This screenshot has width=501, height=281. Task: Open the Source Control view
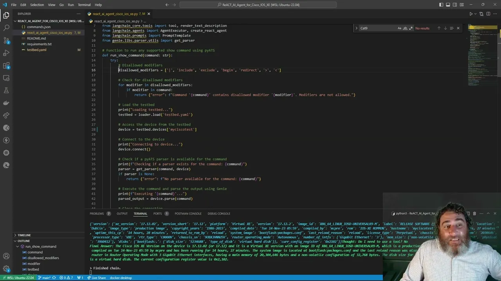(x=6, y=41)
